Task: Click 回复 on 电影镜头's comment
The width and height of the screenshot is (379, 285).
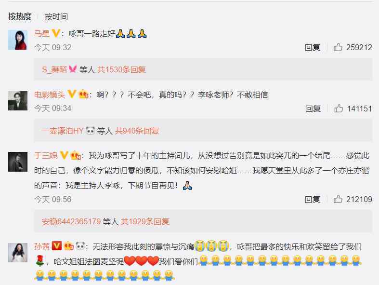Action: [x=313, y=109]
